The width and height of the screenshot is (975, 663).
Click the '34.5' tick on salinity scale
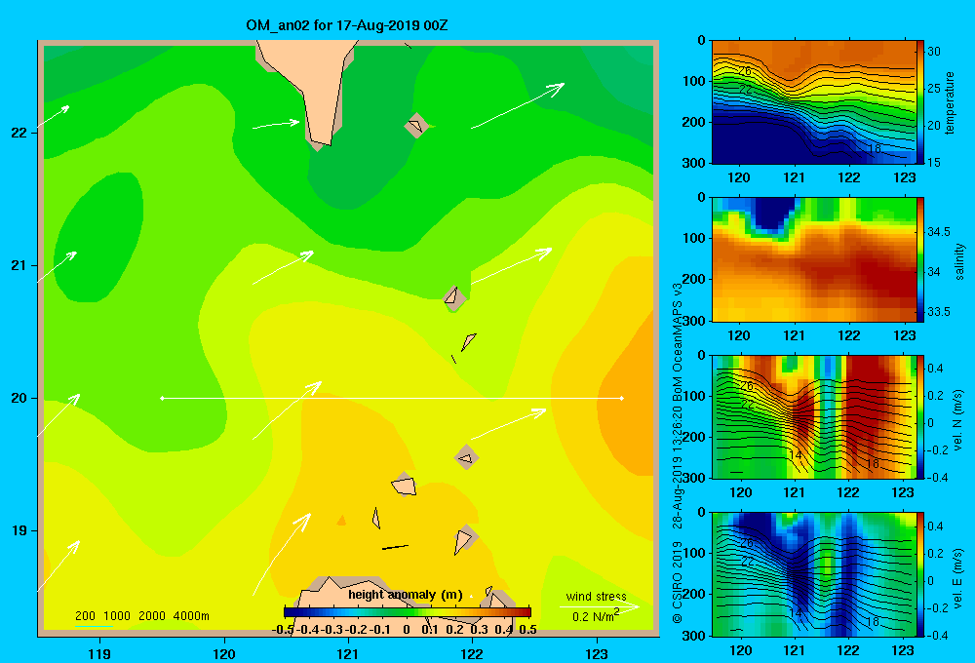pyautogui.click(x=939, y=232)
